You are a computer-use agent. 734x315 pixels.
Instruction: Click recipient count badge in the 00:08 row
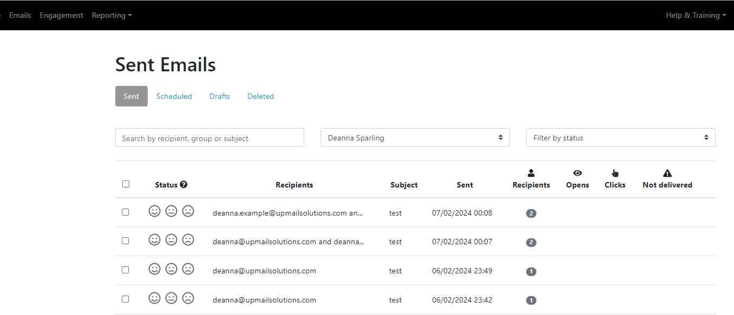coord(531,213)
